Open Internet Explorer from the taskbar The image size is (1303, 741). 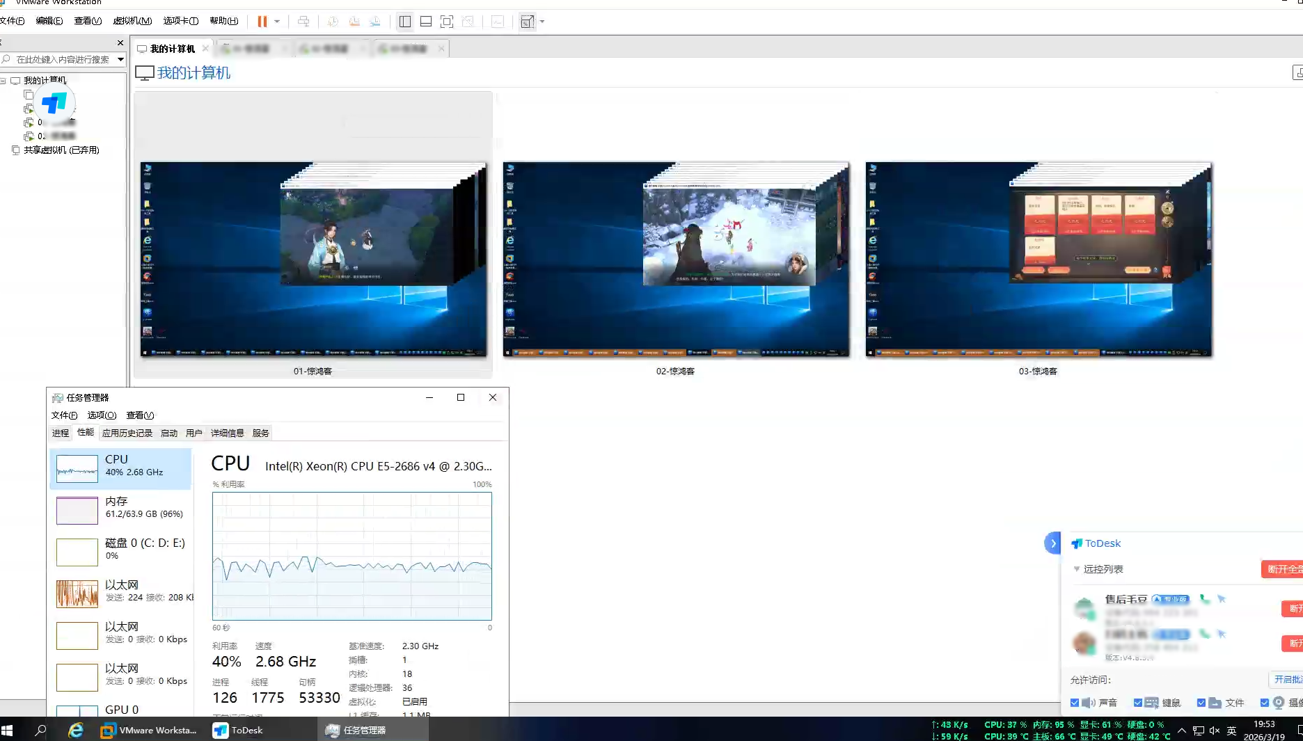coord(75,730)
